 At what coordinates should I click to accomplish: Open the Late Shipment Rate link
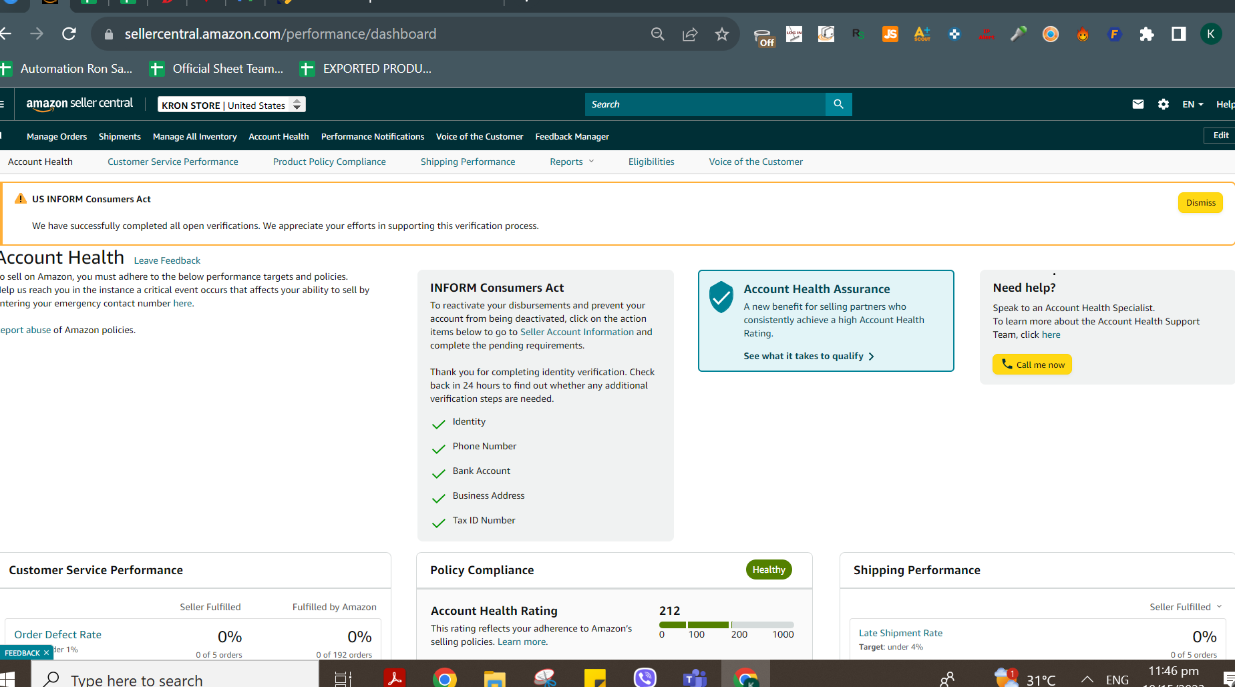tap(900, 633)
